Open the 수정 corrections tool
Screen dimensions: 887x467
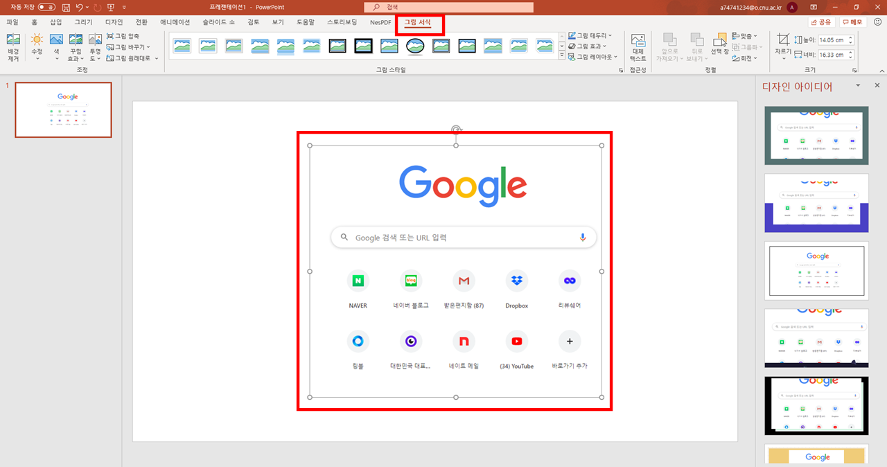37,47
